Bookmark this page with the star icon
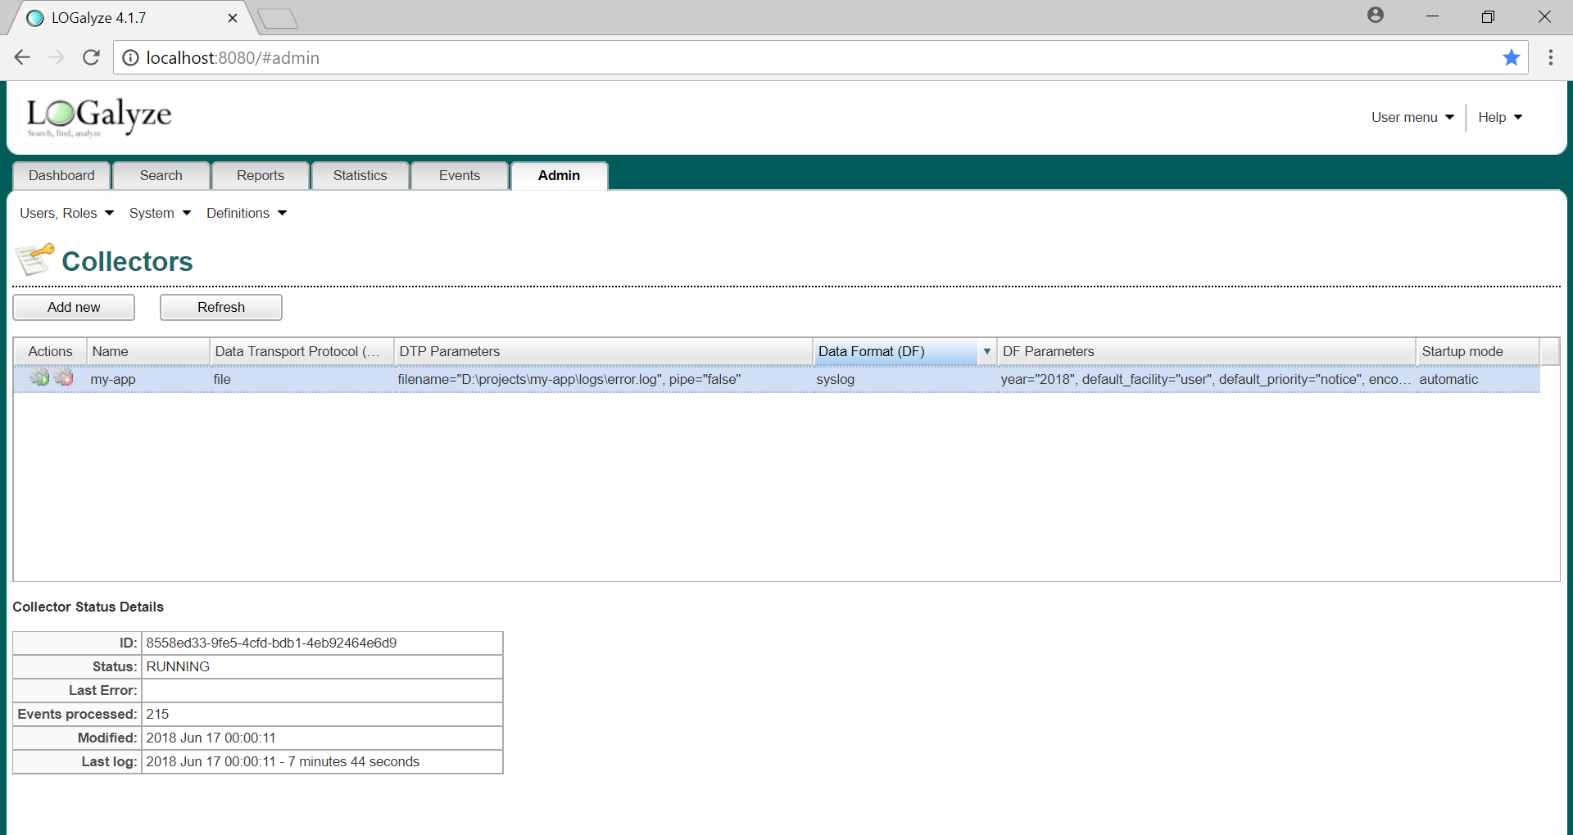 pos(1511,57)
